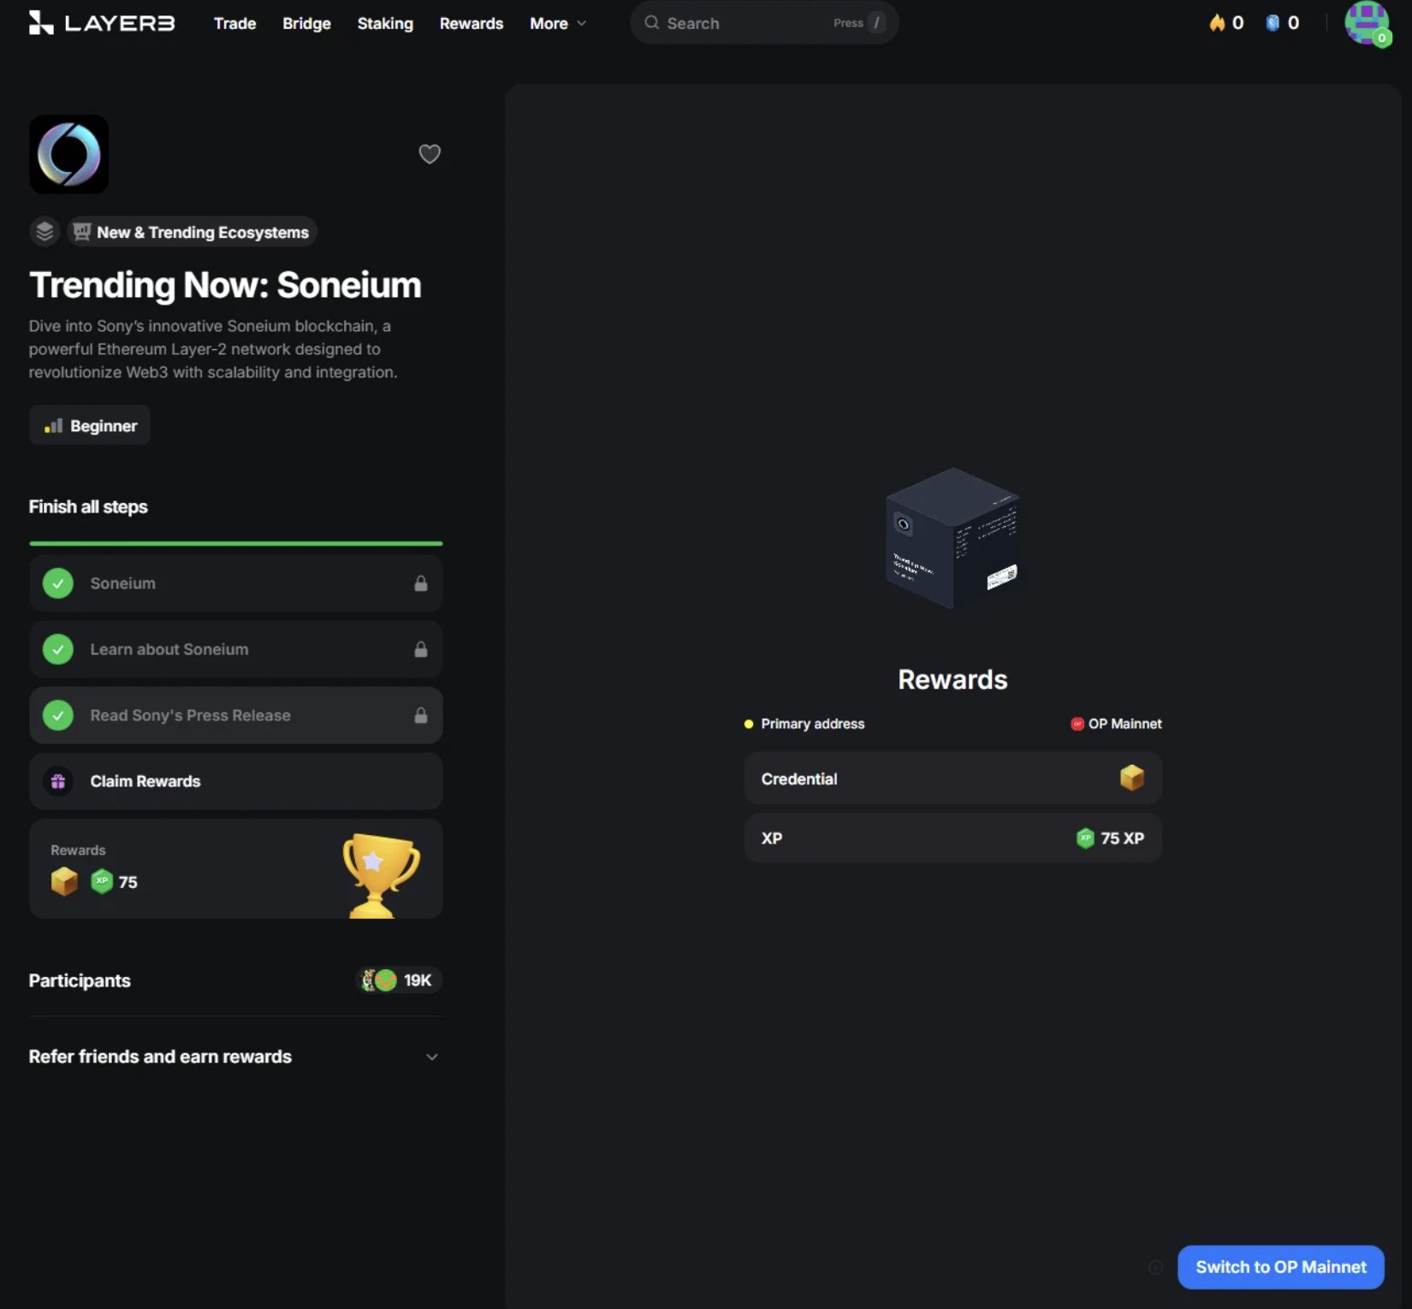Click the golden trophy icon
The width and height of the screenshot is (1412, 1309).
[x=381, y=875]
